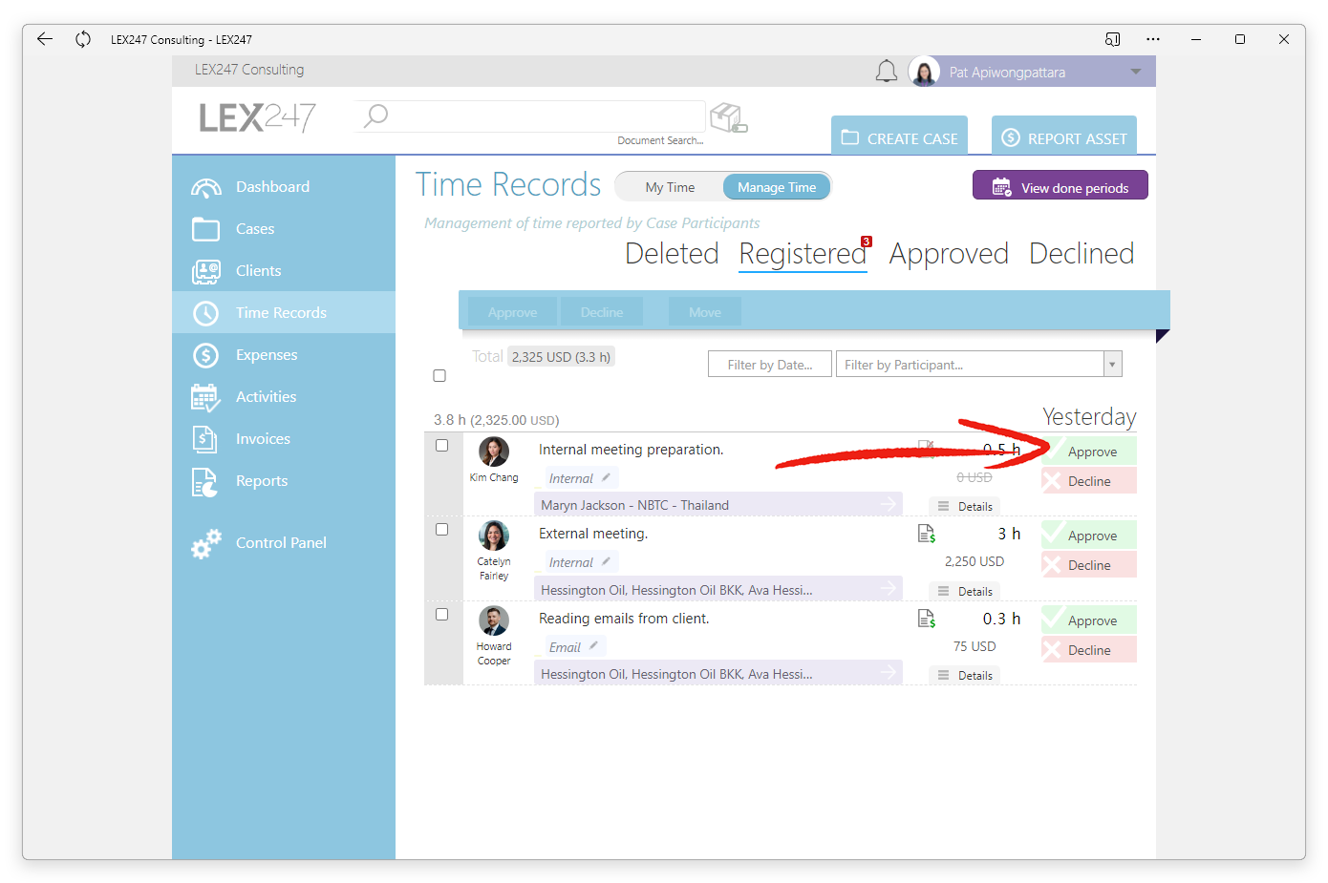This screenshot has height=883, width=1328.
Task: Expand Details for External meeting
Action: click(964, 591)
